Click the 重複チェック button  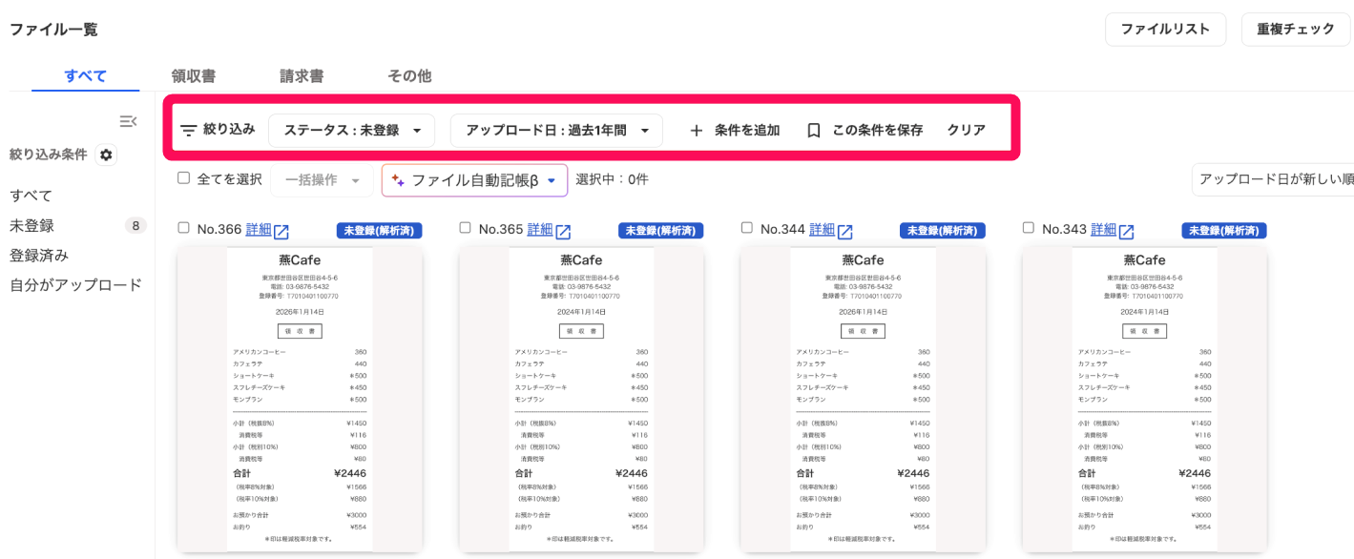(1295, 30)
